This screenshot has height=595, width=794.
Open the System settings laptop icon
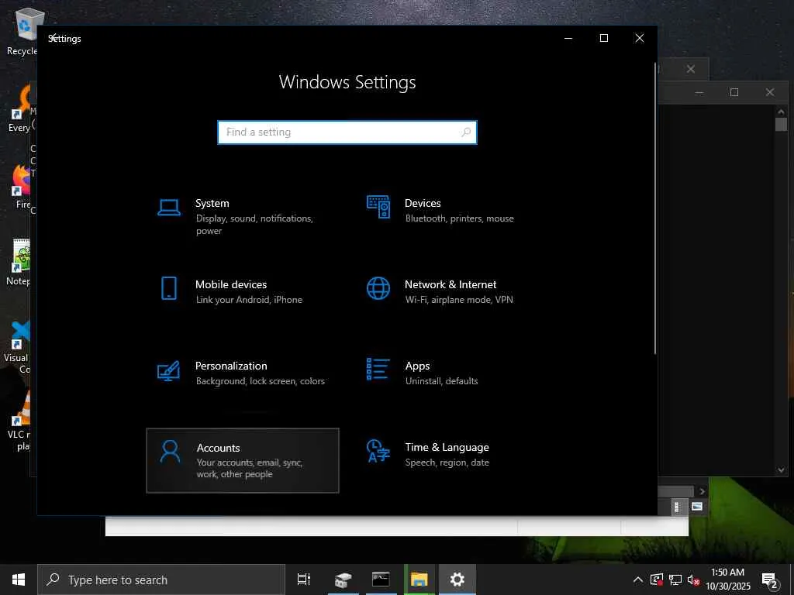[168, 208]
